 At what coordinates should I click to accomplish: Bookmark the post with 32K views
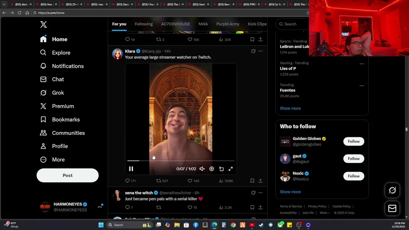[x=252, y=40]
